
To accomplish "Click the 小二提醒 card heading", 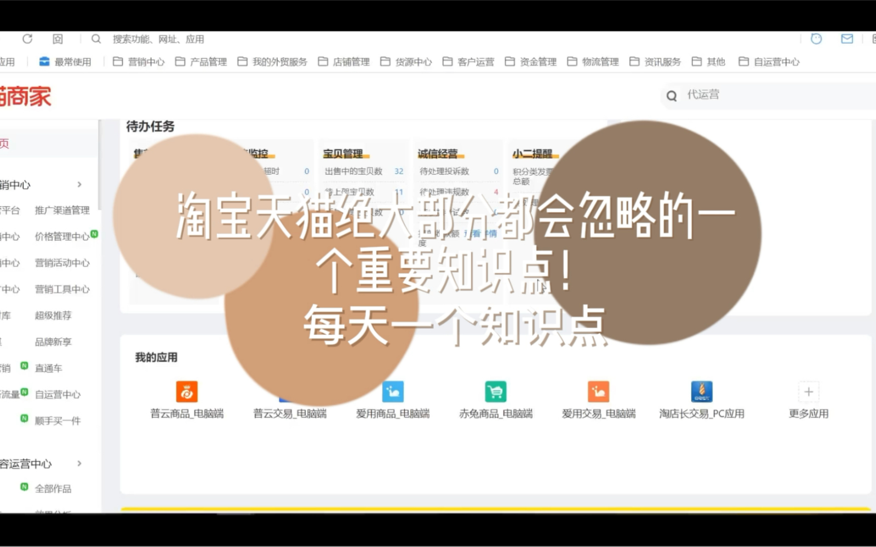I will click(533, 154).
